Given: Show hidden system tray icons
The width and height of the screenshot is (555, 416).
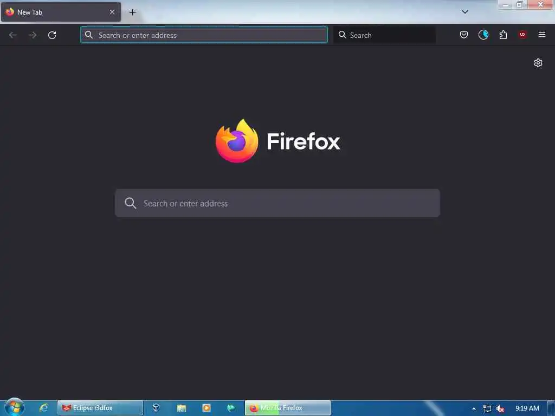Looking at the screenshot, I should pyautogui.click(x=474, y=408).
